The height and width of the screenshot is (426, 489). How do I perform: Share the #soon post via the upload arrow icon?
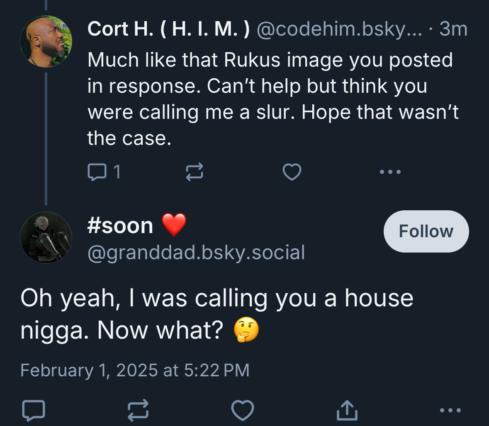pyautogui.click(x=347, y=410)
